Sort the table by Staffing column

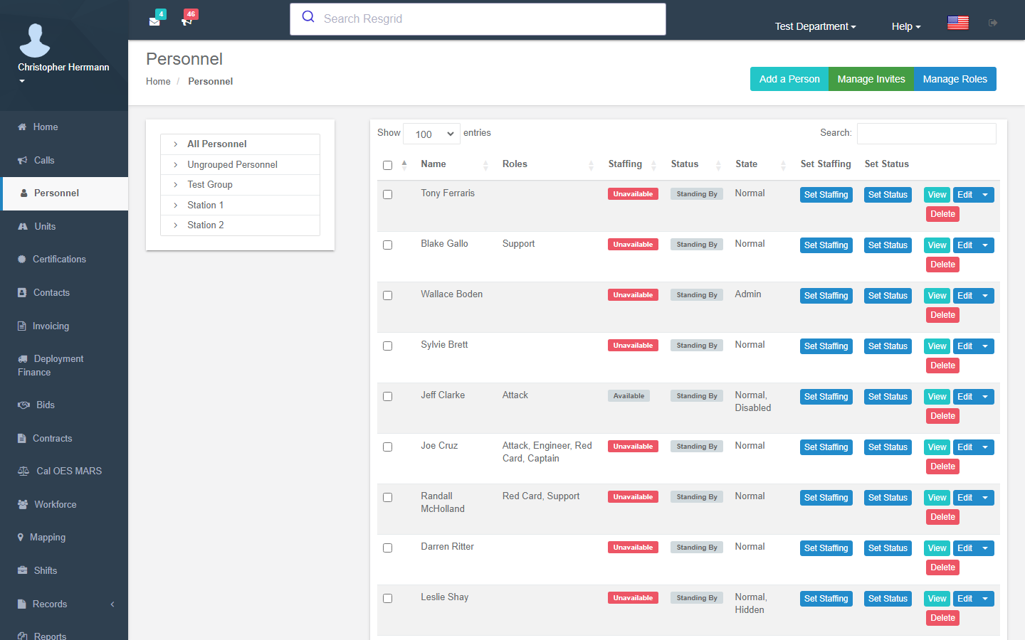pos(632,164)
